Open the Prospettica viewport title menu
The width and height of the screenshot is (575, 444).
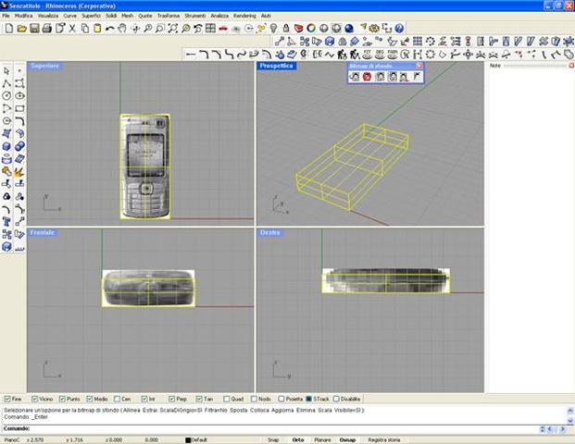tap(276, 67)
